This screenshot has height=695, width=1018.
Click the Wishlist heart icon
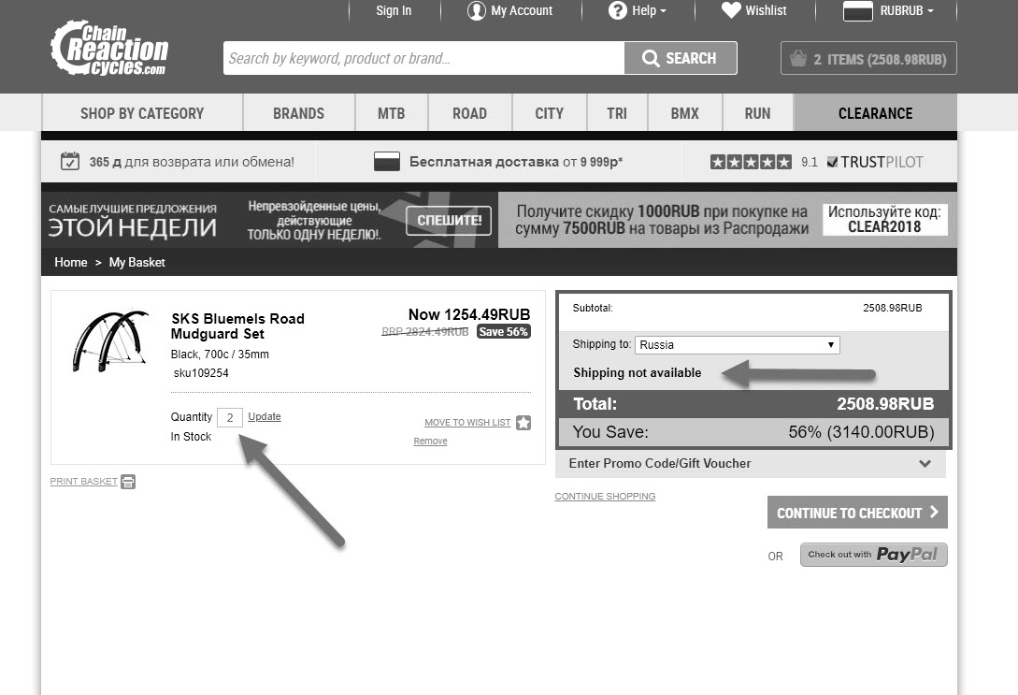731,9
